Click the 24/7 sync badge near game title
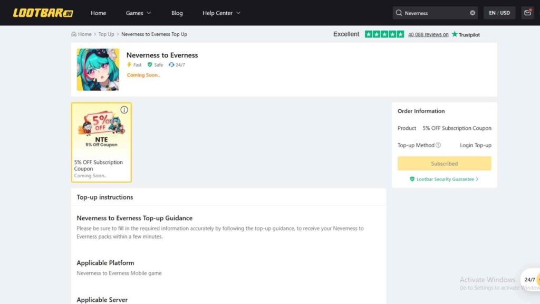 (171, 65)
